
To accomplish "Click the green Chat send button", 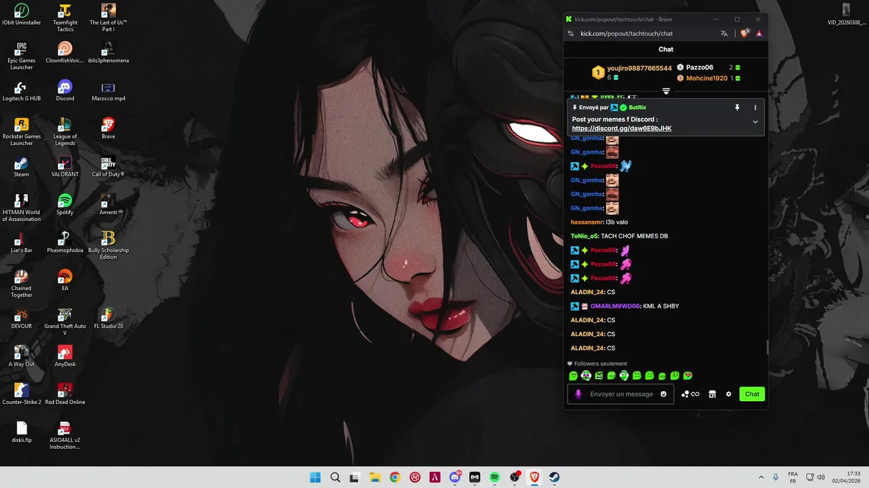I will (x=752, y=394).
